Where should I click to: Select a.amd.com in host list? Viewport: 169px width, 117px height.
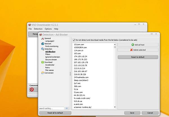[x=78, y=104]
